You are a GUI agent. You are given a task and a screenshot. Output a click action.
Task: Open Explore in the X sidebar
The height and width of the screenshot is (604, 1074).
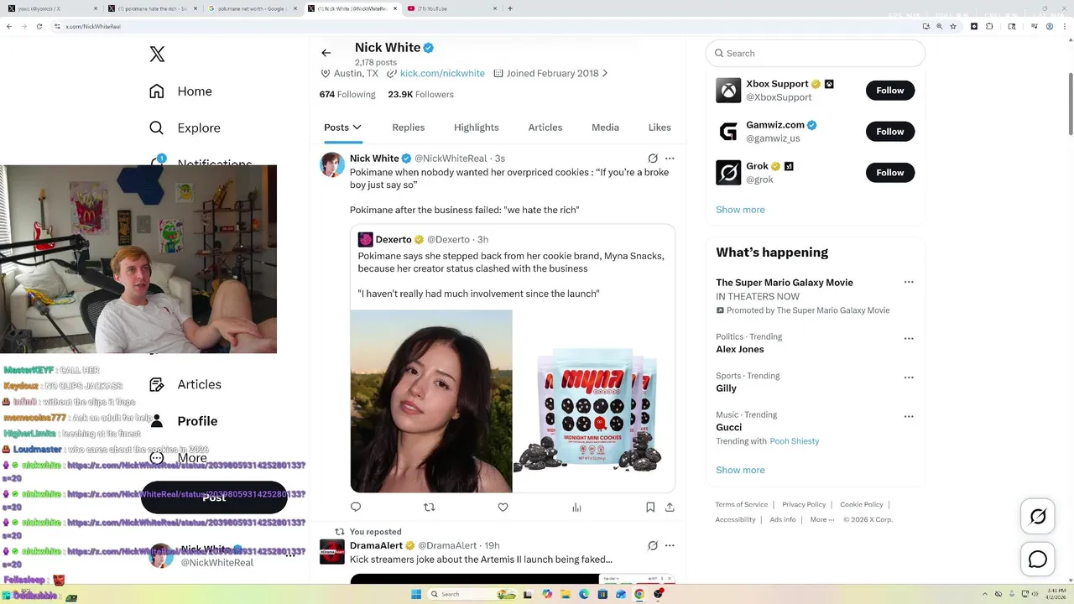pyautogui.click(x=185, y=128)
